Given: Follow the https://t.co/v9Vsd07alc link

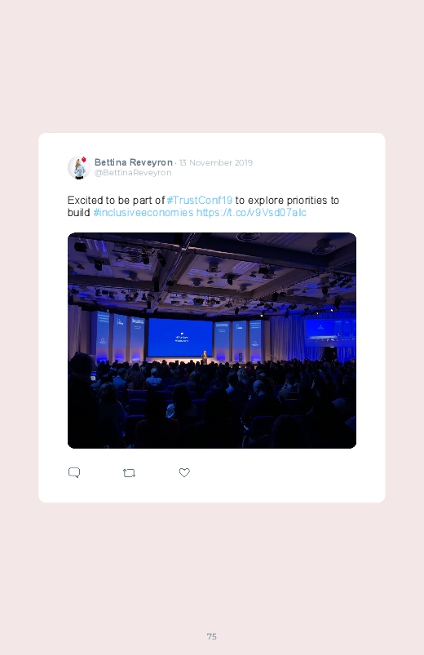Looking at the screenshot, I should pyautogui.click(x=251, y=213).
